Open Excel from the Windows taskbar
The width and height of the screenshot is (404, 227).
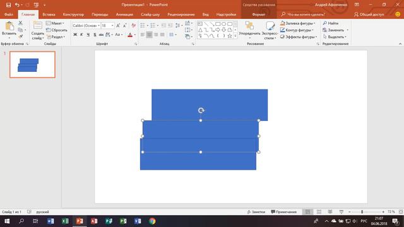coord(65,221)
